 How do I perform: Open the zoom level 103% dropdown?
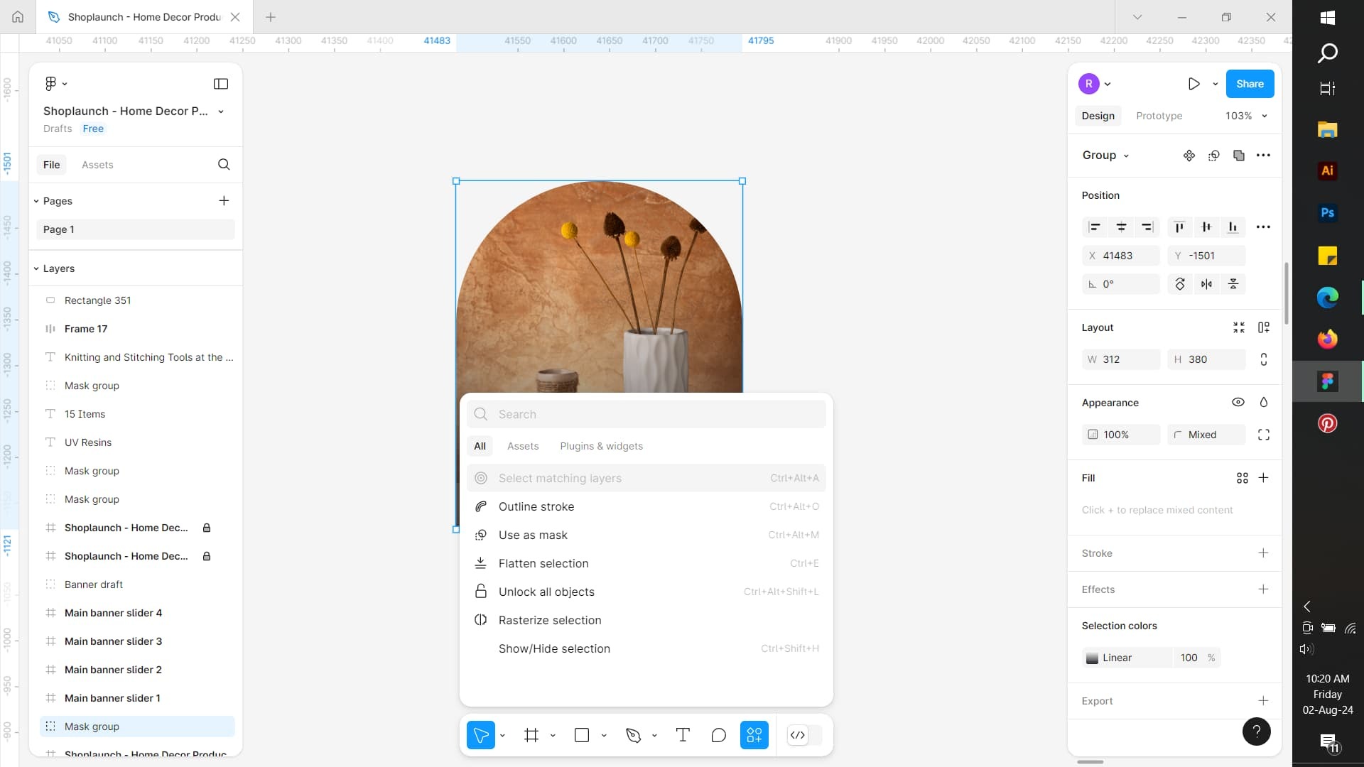click(1246, 116)
